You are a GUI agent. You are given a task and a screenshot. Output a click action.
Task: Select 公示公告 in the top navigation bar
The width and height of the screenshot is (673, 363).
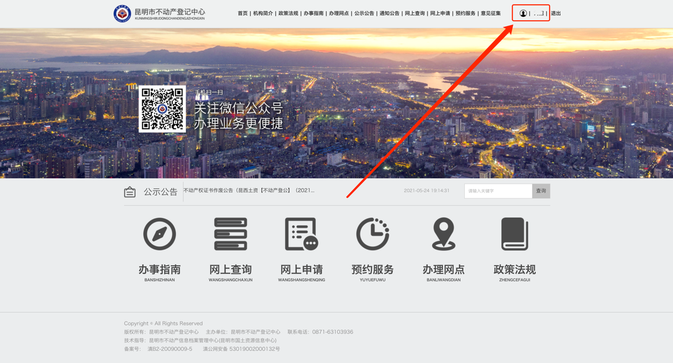coord(364,13)
